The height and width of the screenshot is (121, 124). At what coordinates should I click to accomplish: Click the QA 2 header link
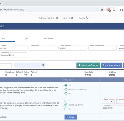pyautogui.click(x=2, y=26)
